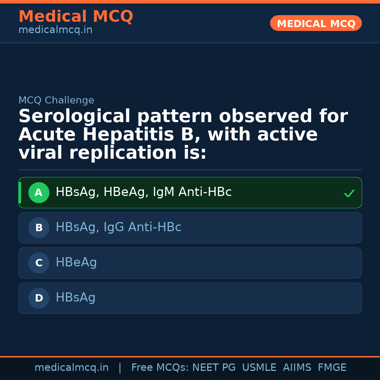
Task: Click FMGE in the footer
Action: click(x=332, y=368)
